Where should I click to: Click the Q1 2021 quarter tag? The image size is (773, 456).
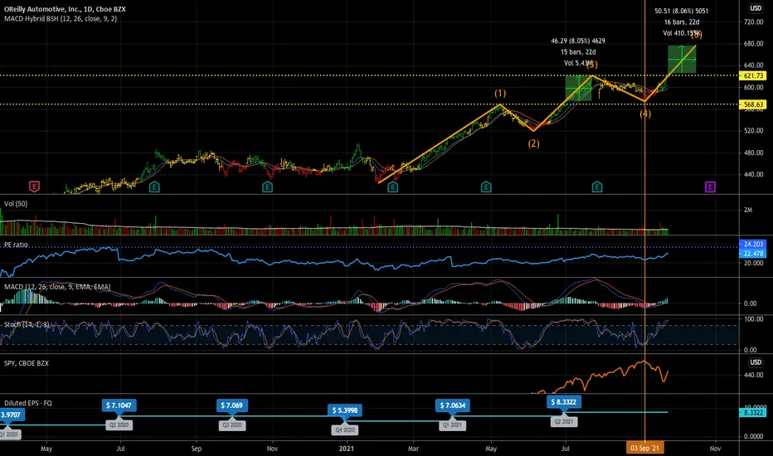click(x=452, y=425)
